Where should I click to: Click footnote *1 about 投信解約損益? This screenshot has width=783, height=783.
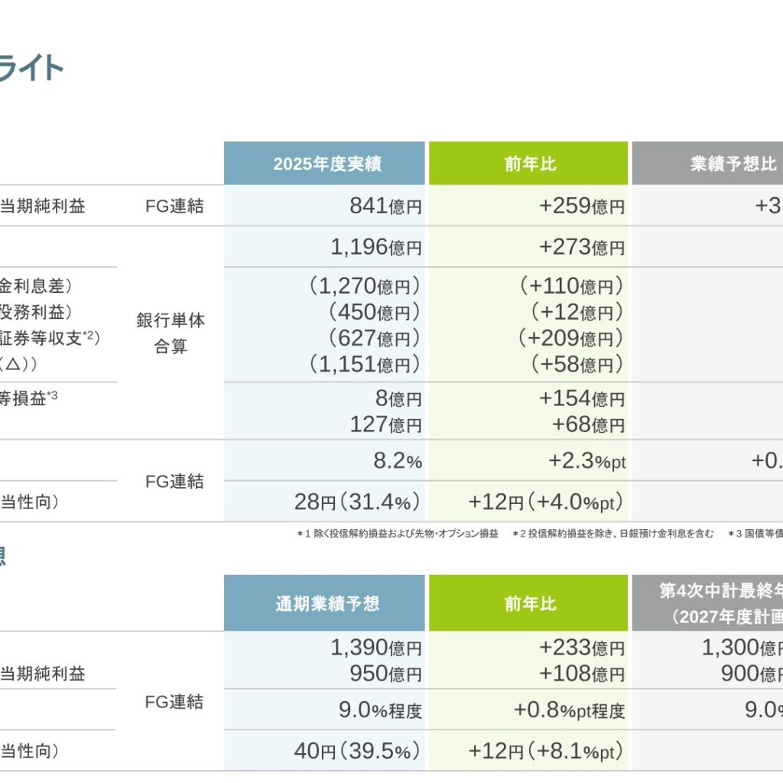tap(398, 534)
